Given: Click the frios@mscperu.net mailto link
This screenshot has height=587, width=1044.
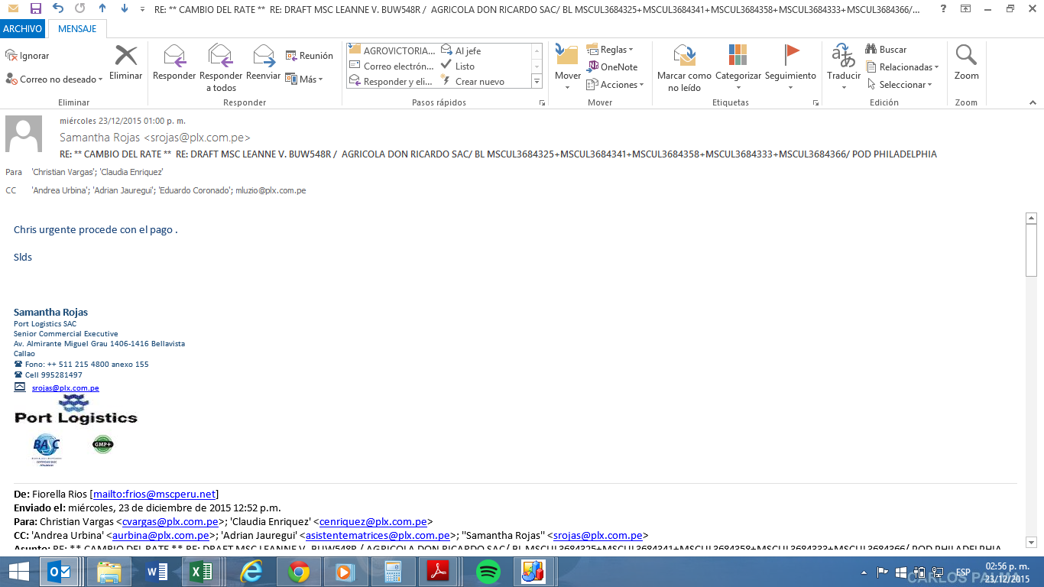Looking at the screenshot, I should pos(155,494).
